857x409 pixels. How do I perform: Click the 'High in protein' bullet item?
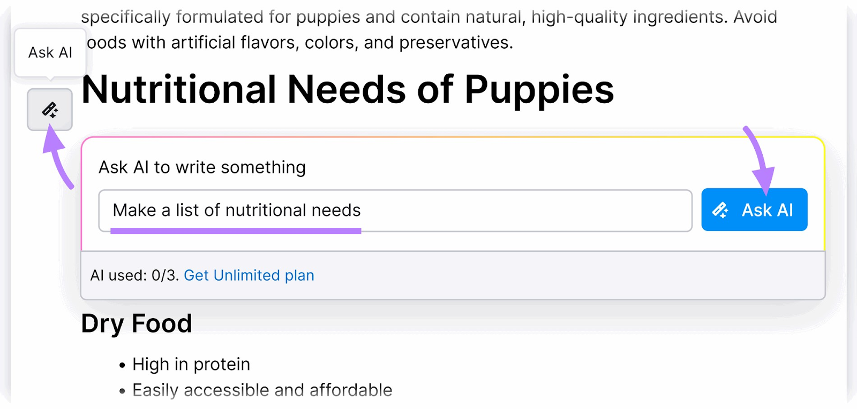pyautogui.click(x=191, y=364)
